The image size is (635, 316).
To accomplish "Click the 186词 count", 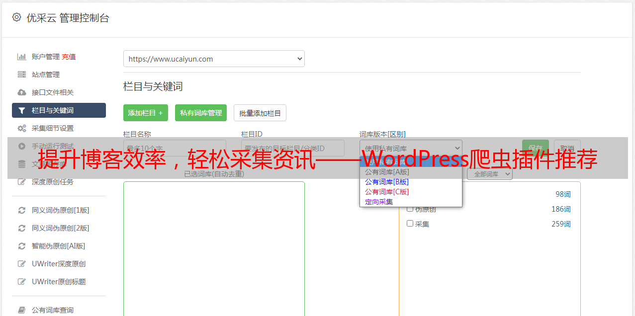I will (561, 209).
